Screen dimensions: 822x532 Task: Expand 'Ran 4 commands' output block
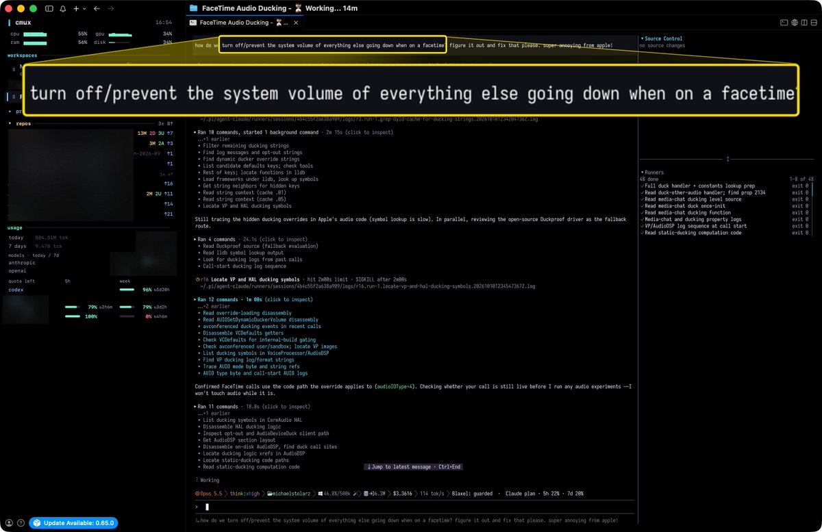click(251, 240)
